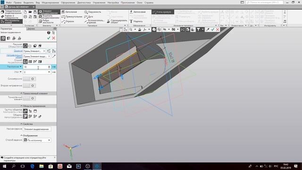Open Способ задания По источнику dropdown
The height and width of the screenshot is (170, 302).
49,140
